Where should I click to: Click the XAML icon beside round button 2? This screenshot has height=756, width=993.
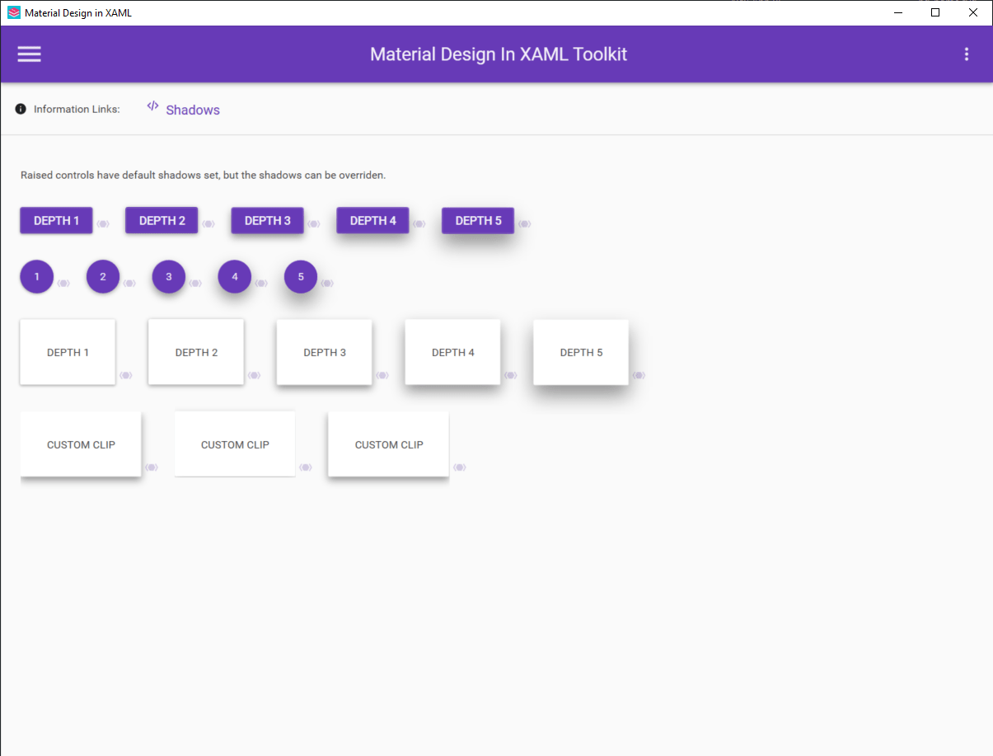129,284
